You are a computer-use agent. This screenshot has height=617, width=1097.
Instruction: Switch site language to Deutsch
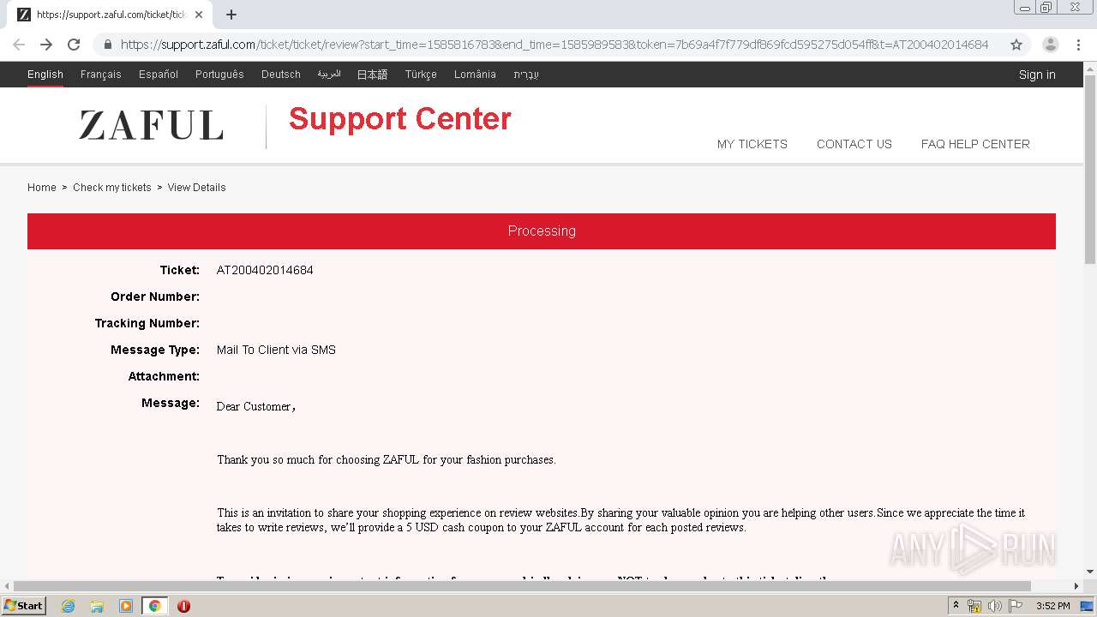[x=281, y=75]
